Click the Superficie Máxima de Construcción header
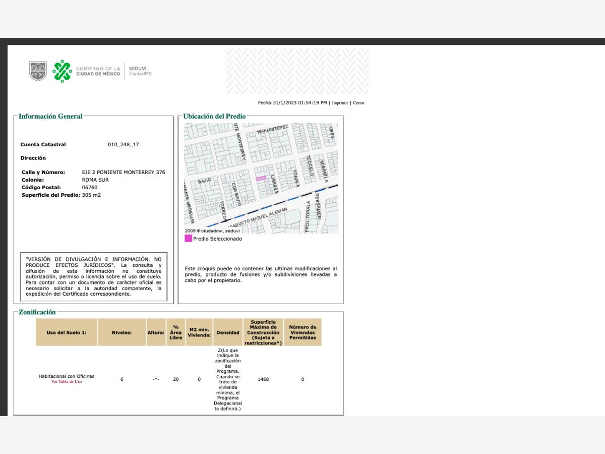 coord(263,332)
